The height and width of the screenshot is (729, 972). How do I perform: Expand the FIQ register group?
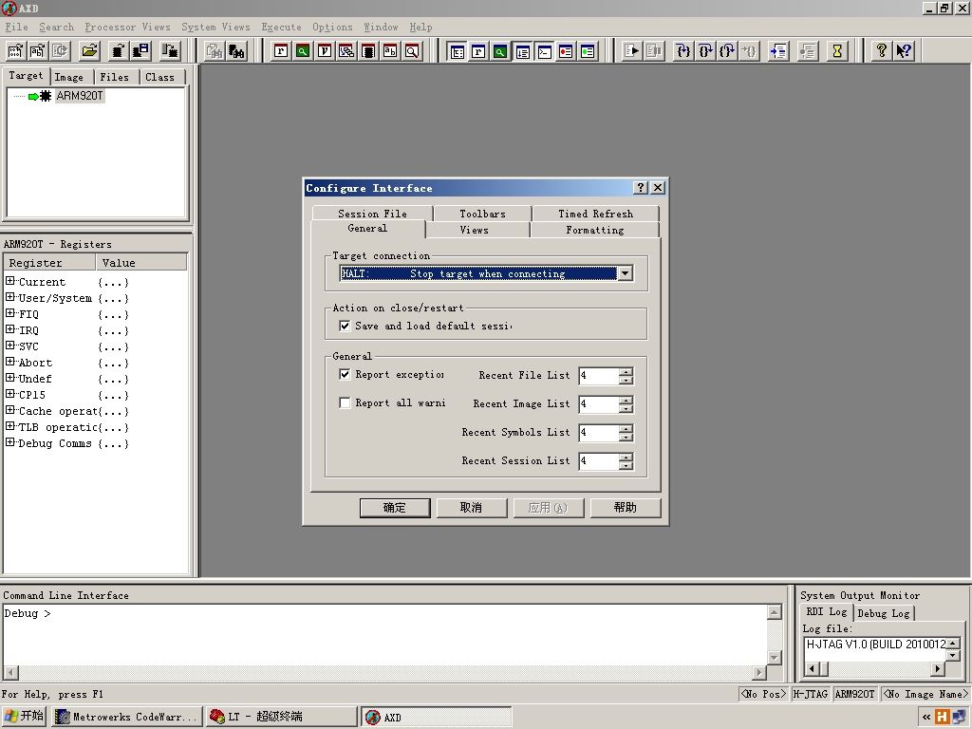click(9, 313)
